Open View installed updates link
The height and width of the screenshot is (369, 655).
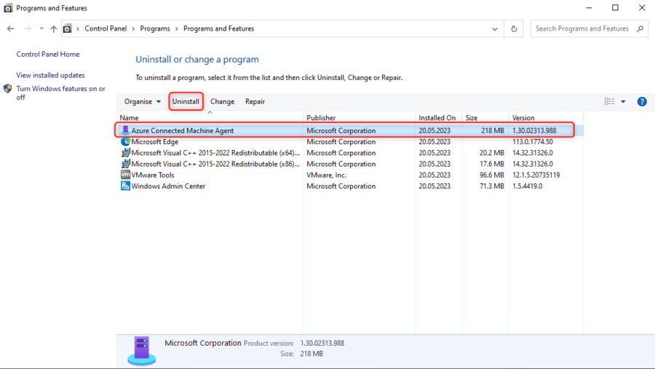coord(50,75)
